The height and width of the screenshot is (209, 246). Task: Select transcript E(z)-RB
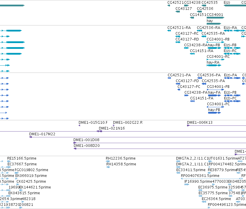230,45
